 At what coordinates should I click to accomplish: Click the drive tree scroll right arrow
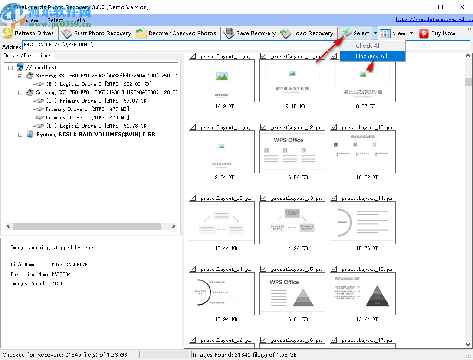[173, 226]
